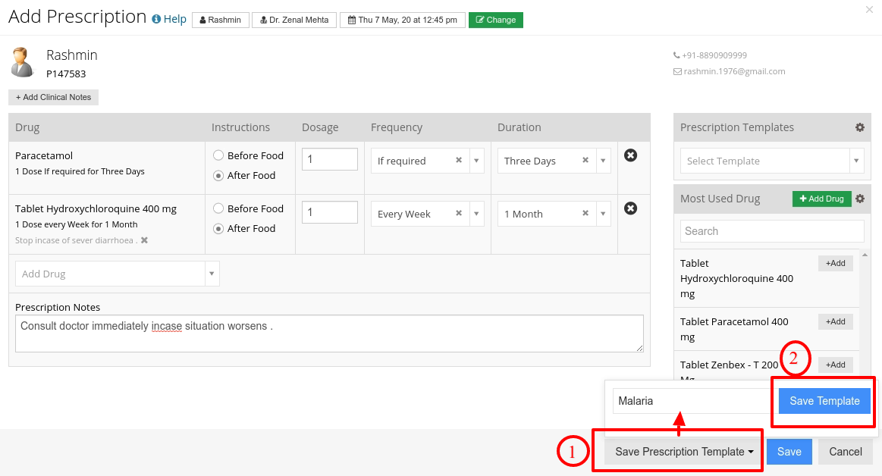Open the Help info icon link
This screenshot has height=476, width=882.
(169, 19)
